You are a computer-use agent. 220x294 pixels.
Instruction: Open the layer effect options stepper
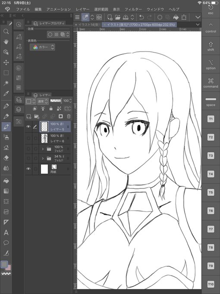tap(68, 35)
